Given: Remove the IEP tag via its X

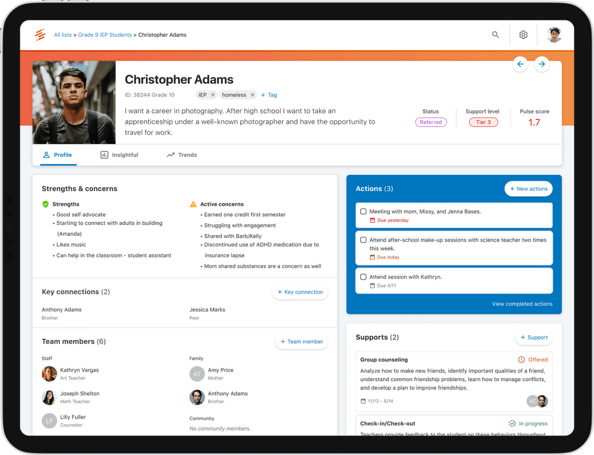Looking at the screenshot, I should (x=213, y=95).
